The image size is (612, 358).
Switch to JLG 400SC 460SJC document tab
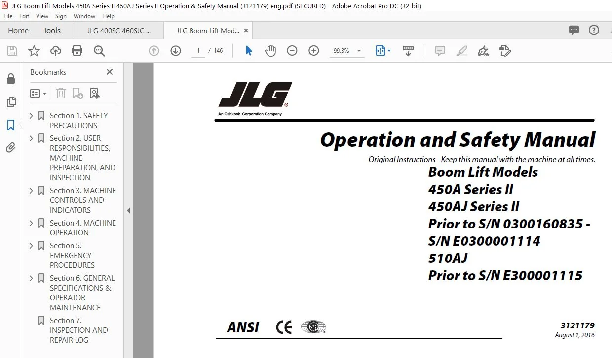[x=119, y=30]
